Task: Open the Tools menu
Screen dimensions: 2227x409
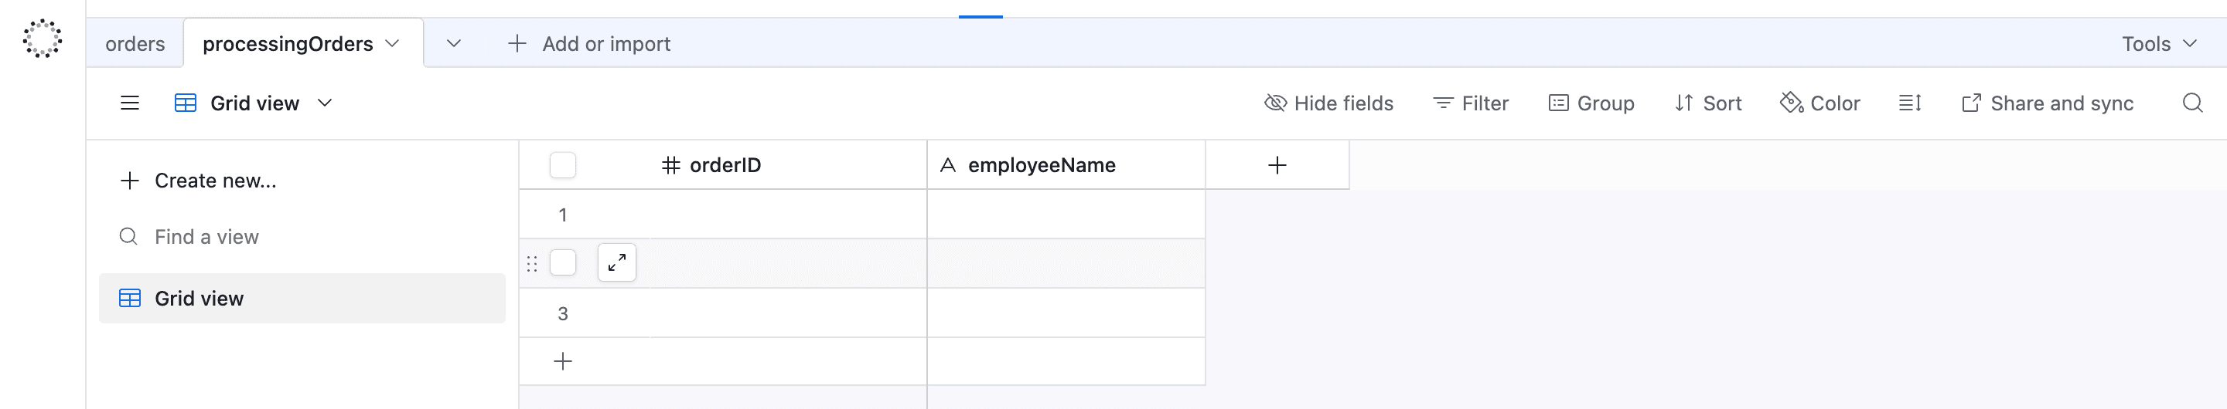Action: coord(2159,44)
